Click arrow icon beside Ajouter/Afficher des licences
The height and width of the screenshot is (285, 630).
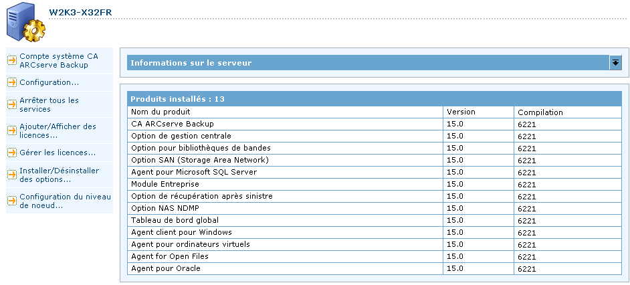[x=12, y=130]
